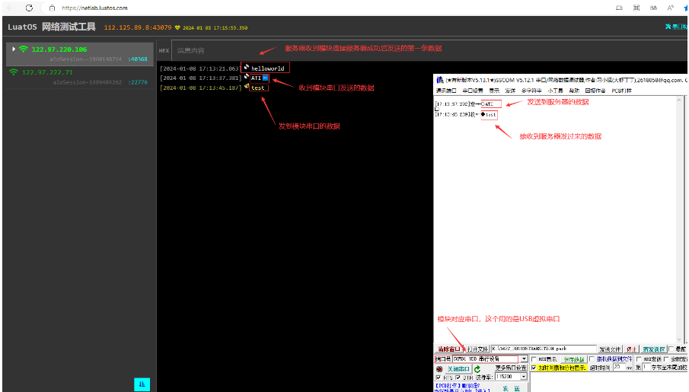Open the translate icon in the address bar
Screen dimensions: 689x392
tap(653, 8)
